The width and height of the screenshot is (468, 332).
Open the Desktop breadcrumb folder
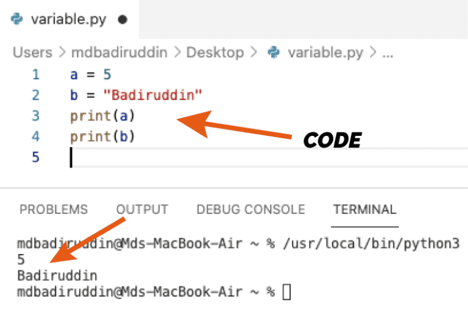215,53
